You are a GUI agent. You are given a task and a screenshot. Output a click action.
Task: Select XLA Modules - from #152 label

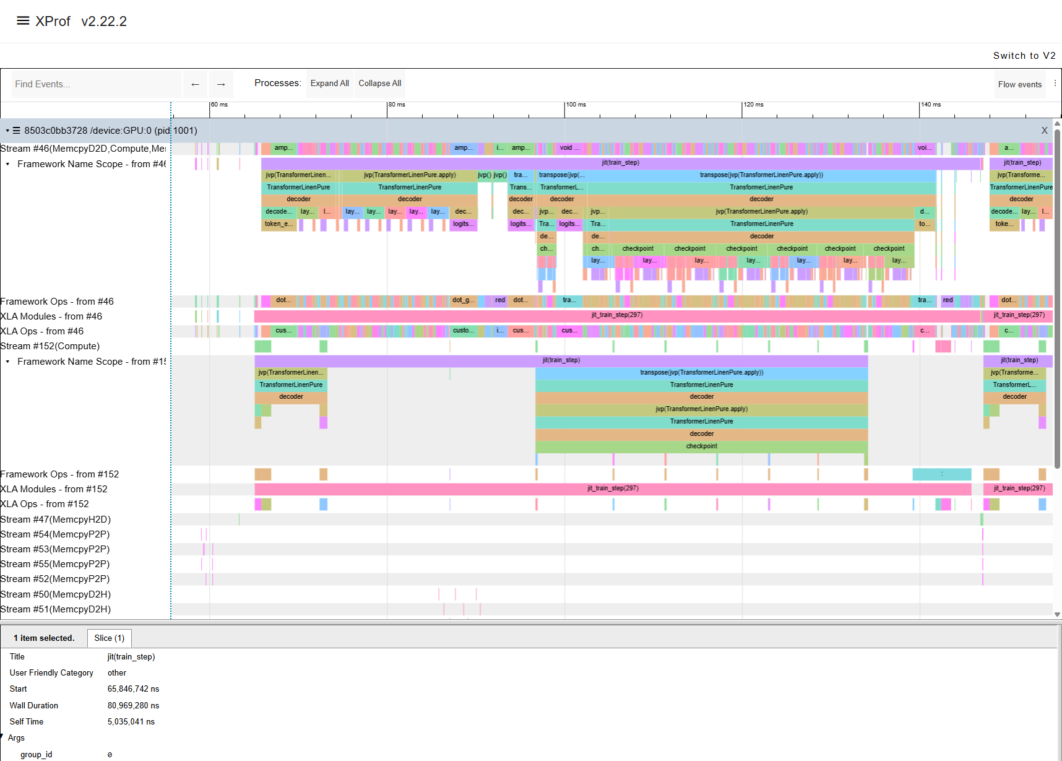54,489
